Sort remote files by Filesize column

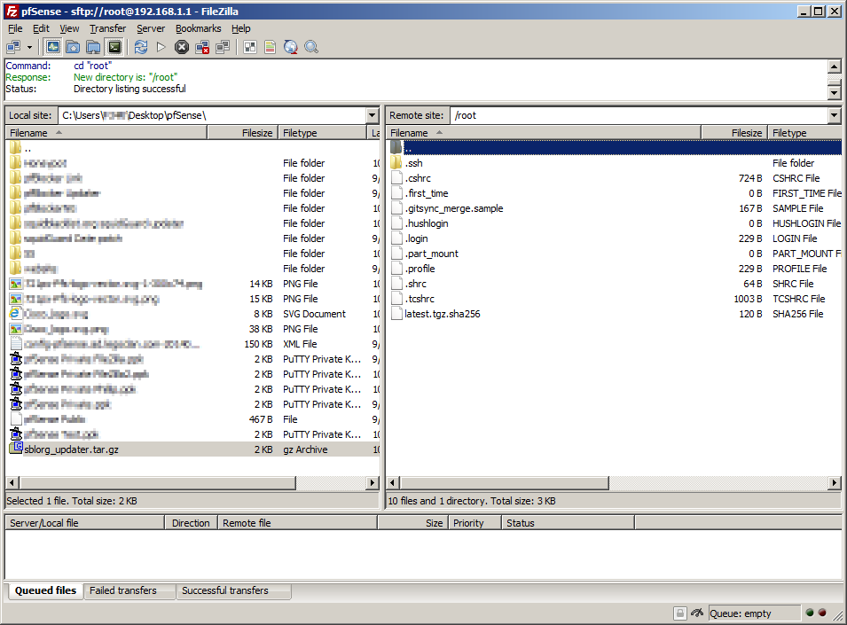pyautogui.click(x=734, y=133)
